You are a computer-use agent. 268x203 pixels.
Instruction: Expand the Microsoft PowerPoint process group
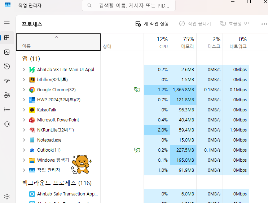point(24,120)
